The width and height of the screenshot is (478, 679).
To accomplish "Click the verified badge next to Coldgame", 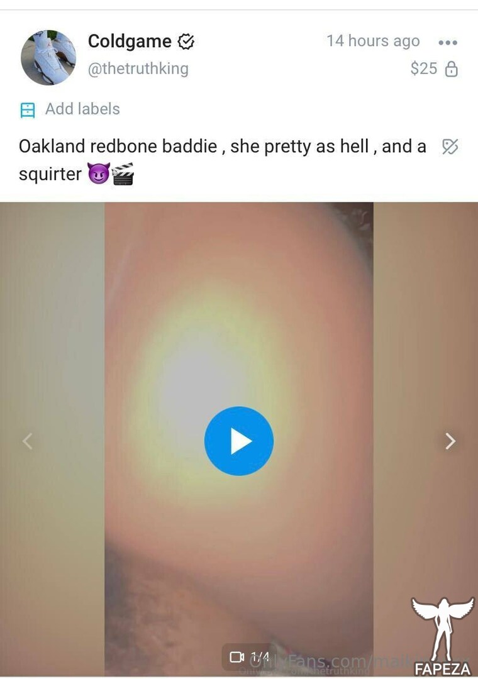I will [x=186, y=42].
